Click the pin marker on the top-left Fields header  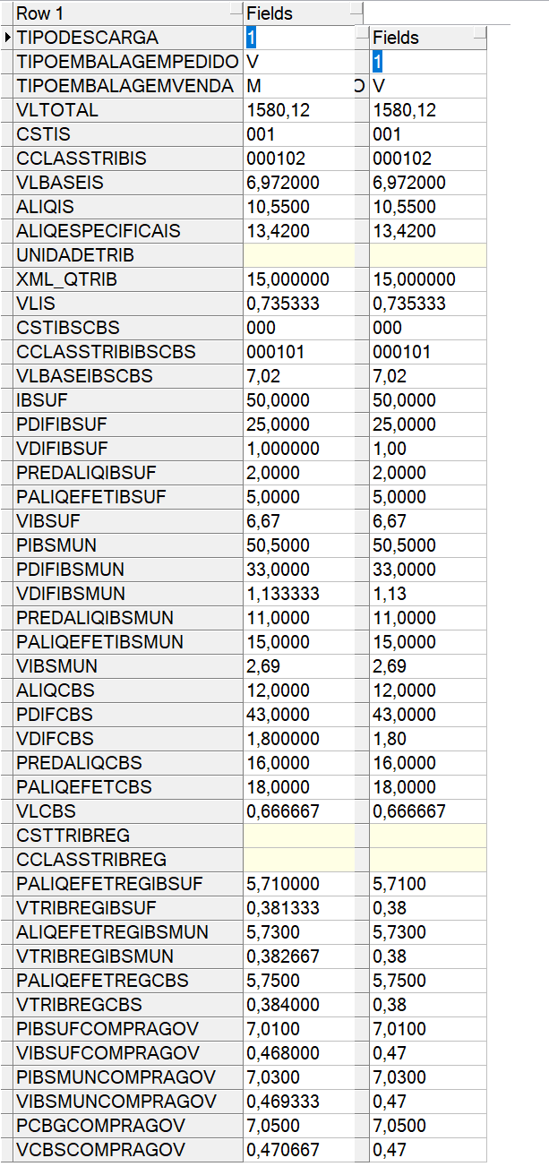(x=356, y=13)
